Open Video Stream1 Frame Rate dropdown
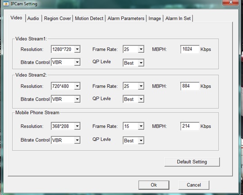The height and width of the screenshot is (195, 243). (133, 49)
